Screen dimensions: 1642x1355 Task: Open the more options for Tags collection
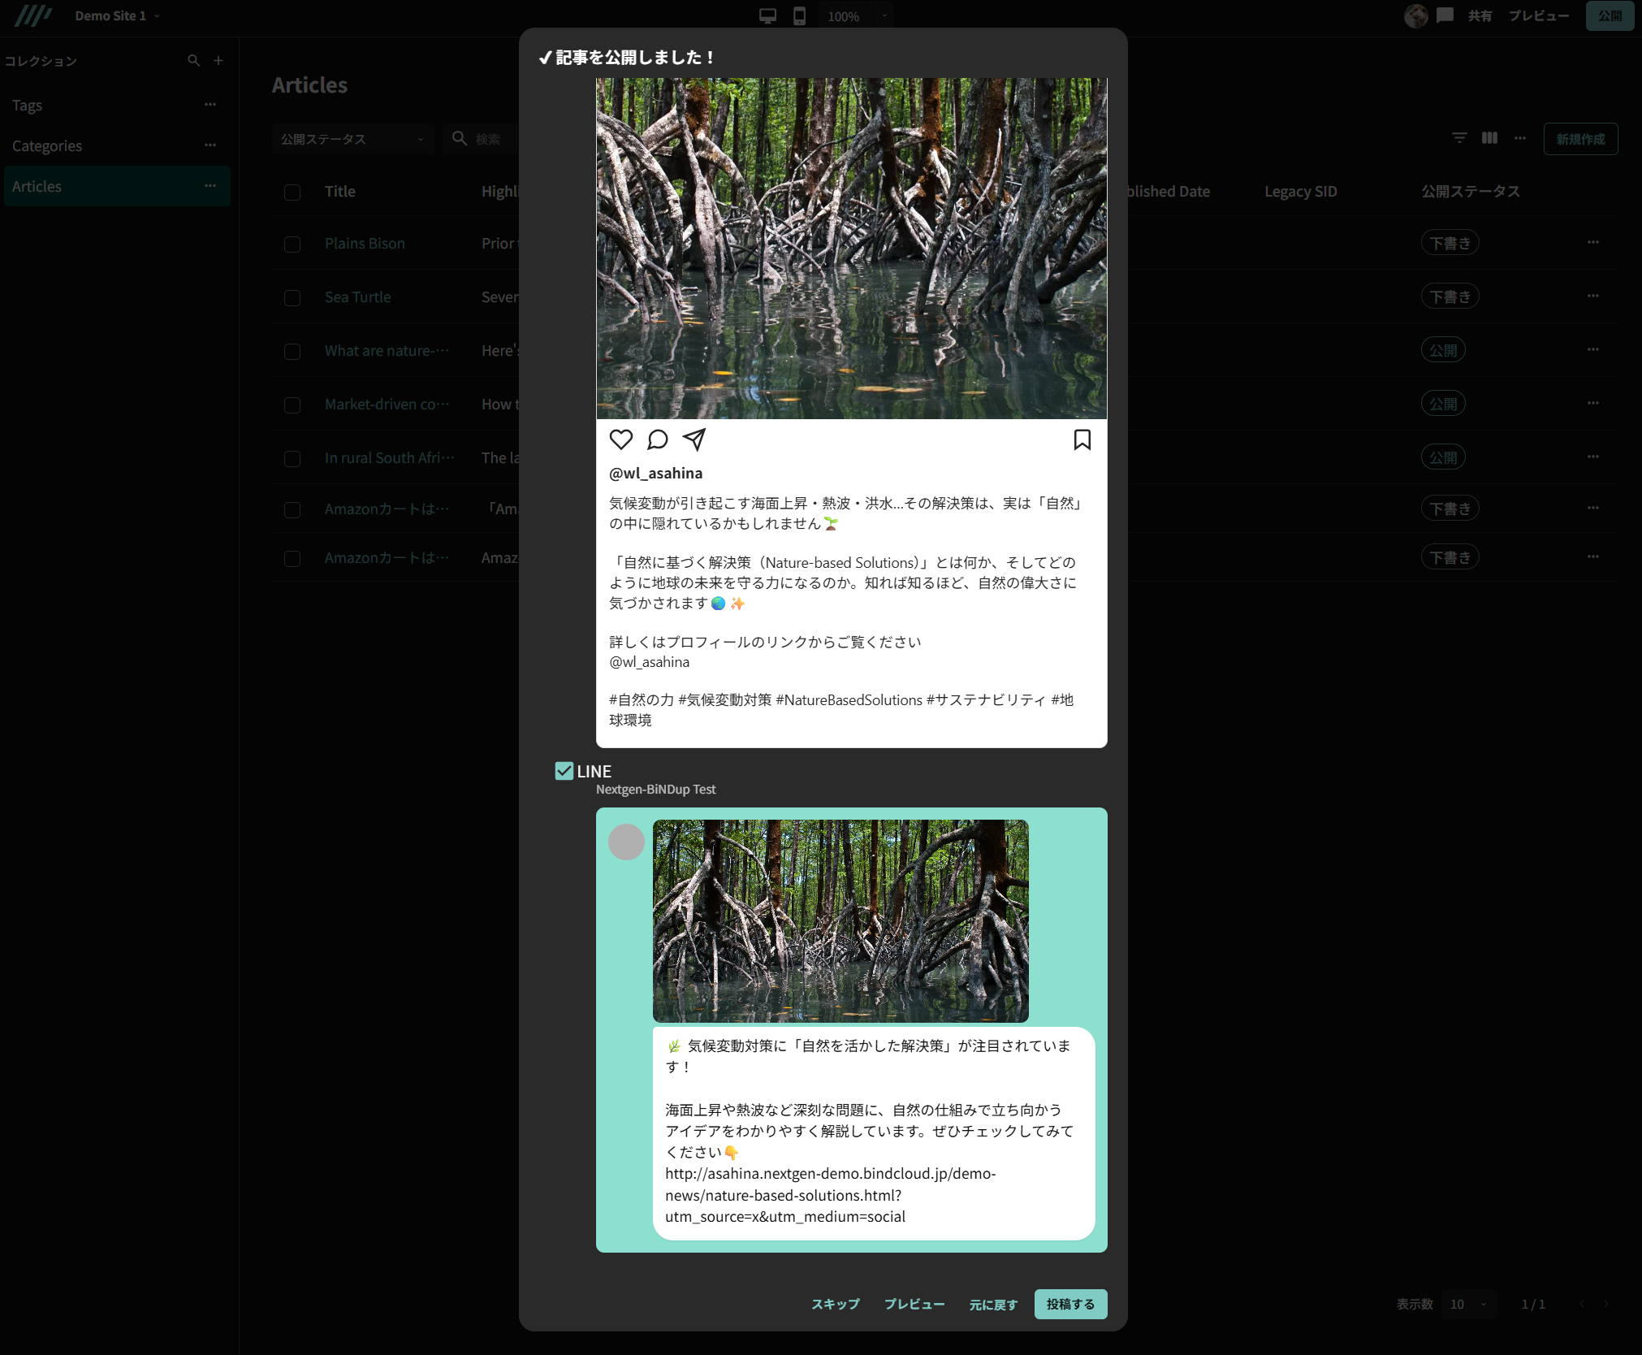point(210,105)
